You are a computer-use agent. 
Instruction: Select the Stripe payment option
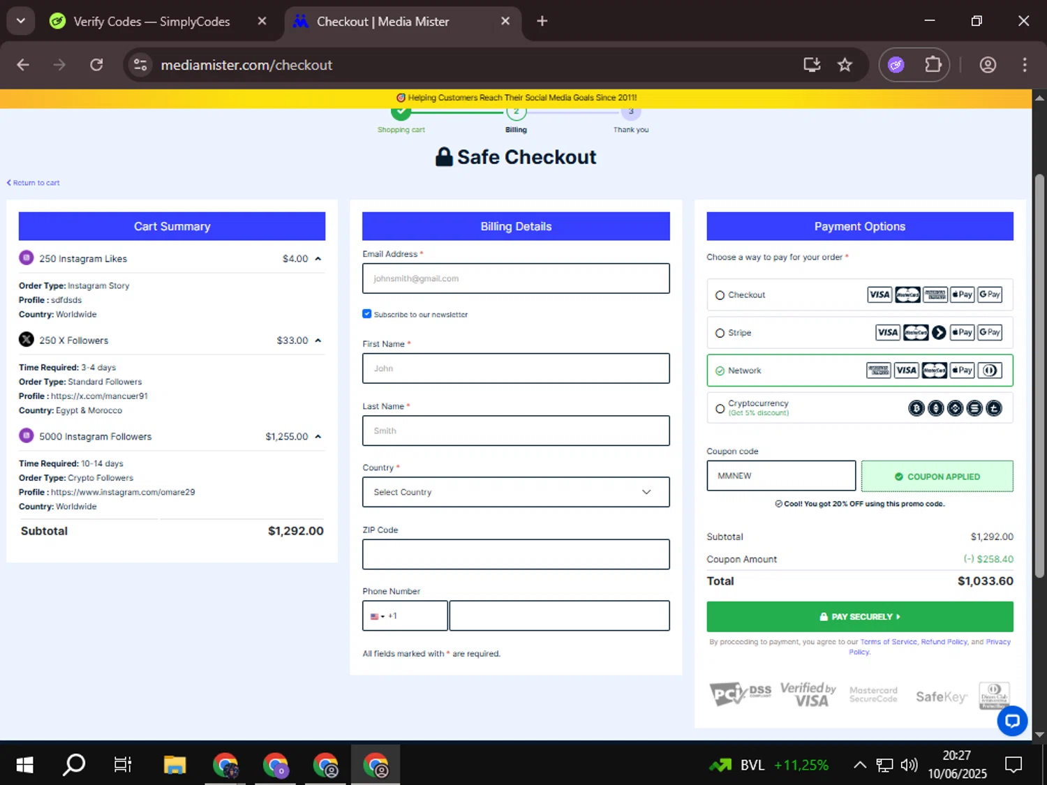coord(859,333)
